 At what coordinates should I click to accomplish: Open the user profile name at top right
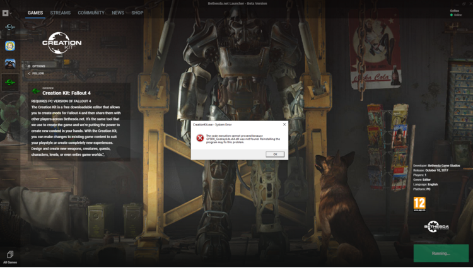pos(454,11)
